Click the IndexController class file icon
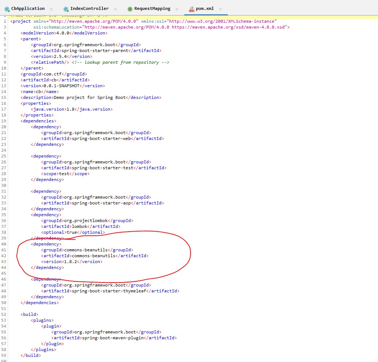378x362 pixels. pos(66,9)
